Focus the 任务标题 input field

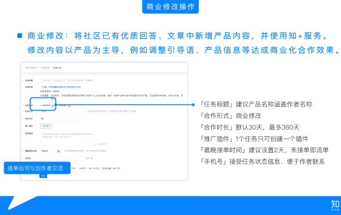(x=62, y=81)
